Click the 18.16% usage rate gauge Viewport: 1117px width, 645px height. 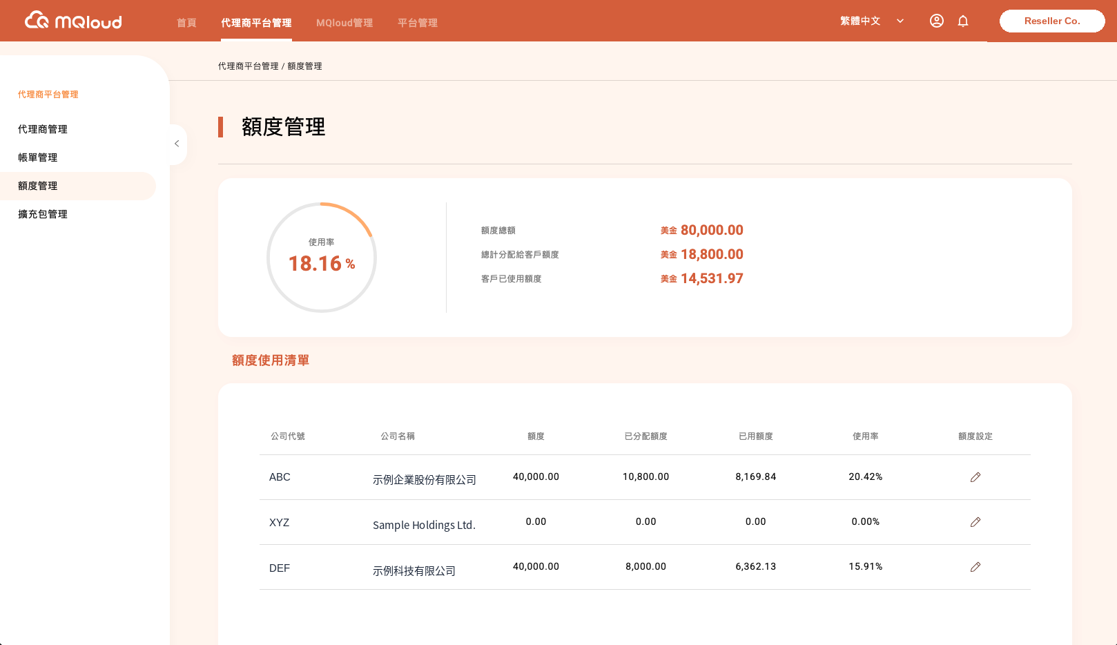(x=322, y=257)
